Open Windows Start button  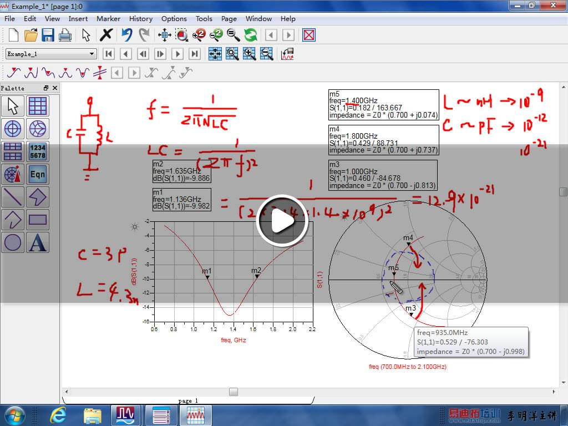(x=14, y=415)
